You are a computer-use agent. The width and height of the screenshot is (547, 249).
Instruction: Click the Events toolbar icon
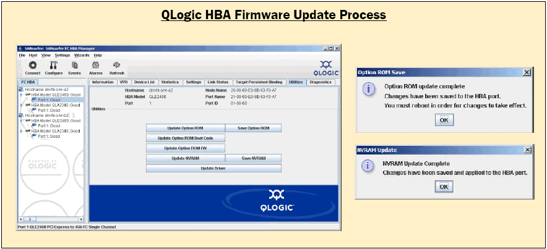(x=74, y=65)
